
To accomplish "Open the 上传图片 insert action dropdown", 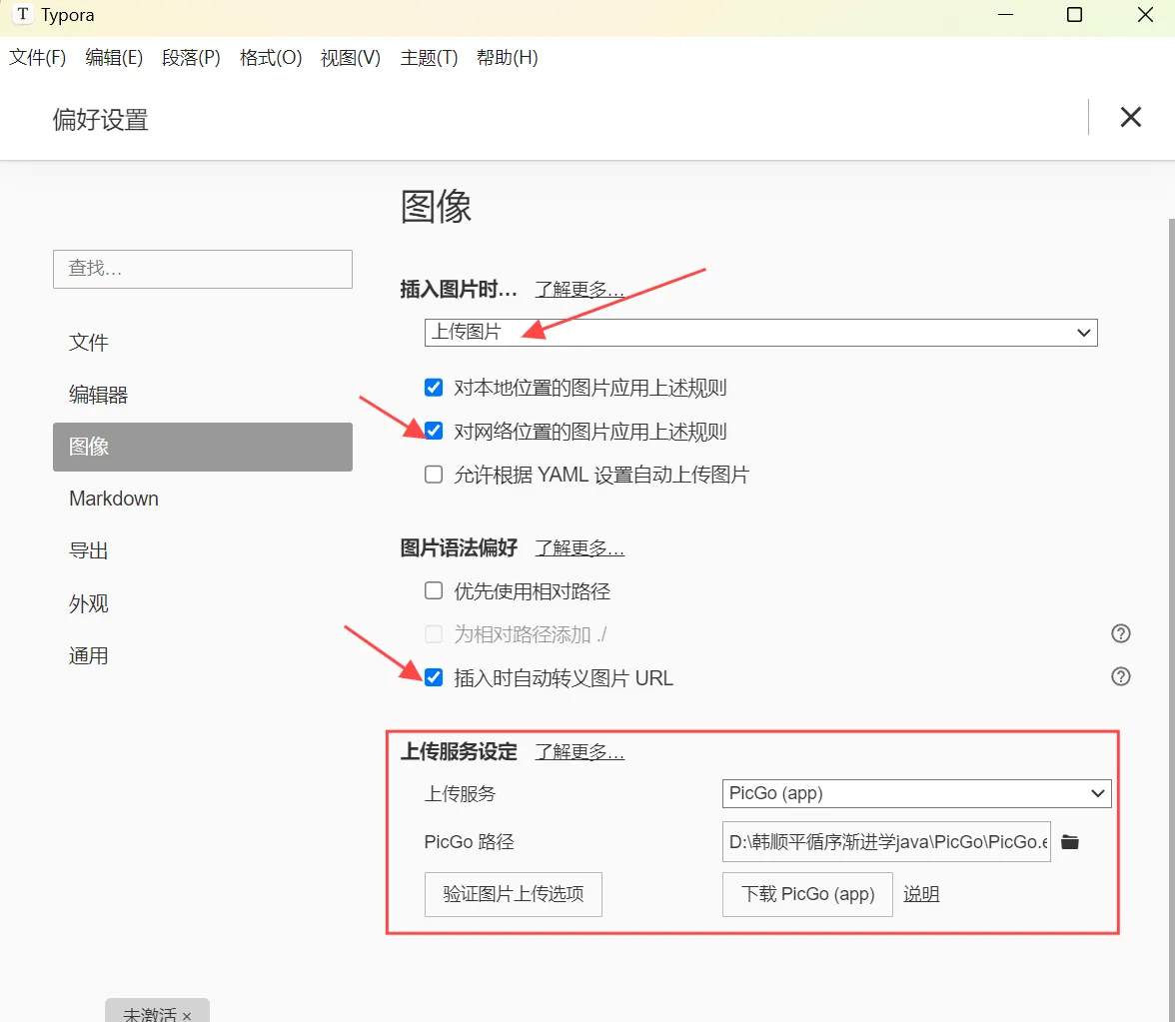I will point(760,333).
